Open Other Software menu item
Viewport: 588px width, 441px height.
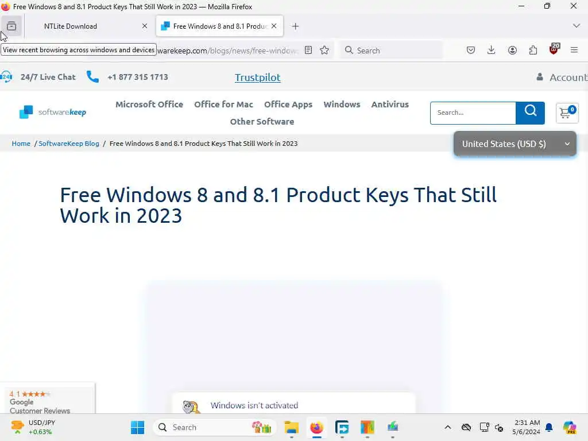(262, 122)
